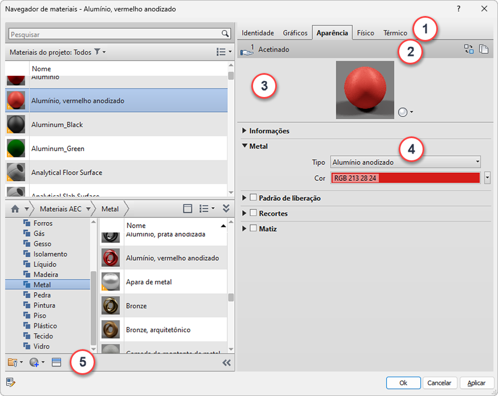Select the Aparência tab
The image size is (498, 396).
pyautogui.click(x=332, y=33)
